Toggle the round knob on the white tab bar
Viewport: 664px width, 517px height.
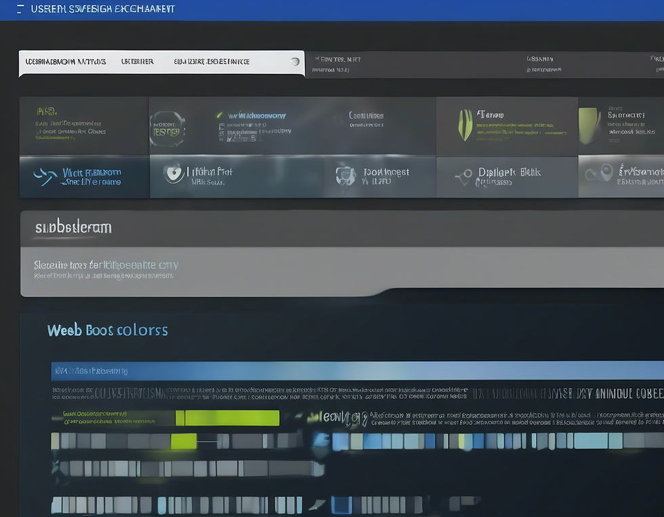(295, 62)
